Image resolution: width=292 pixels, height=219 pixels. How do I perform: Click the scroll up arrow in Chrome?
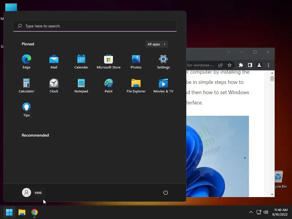[272, 73]
